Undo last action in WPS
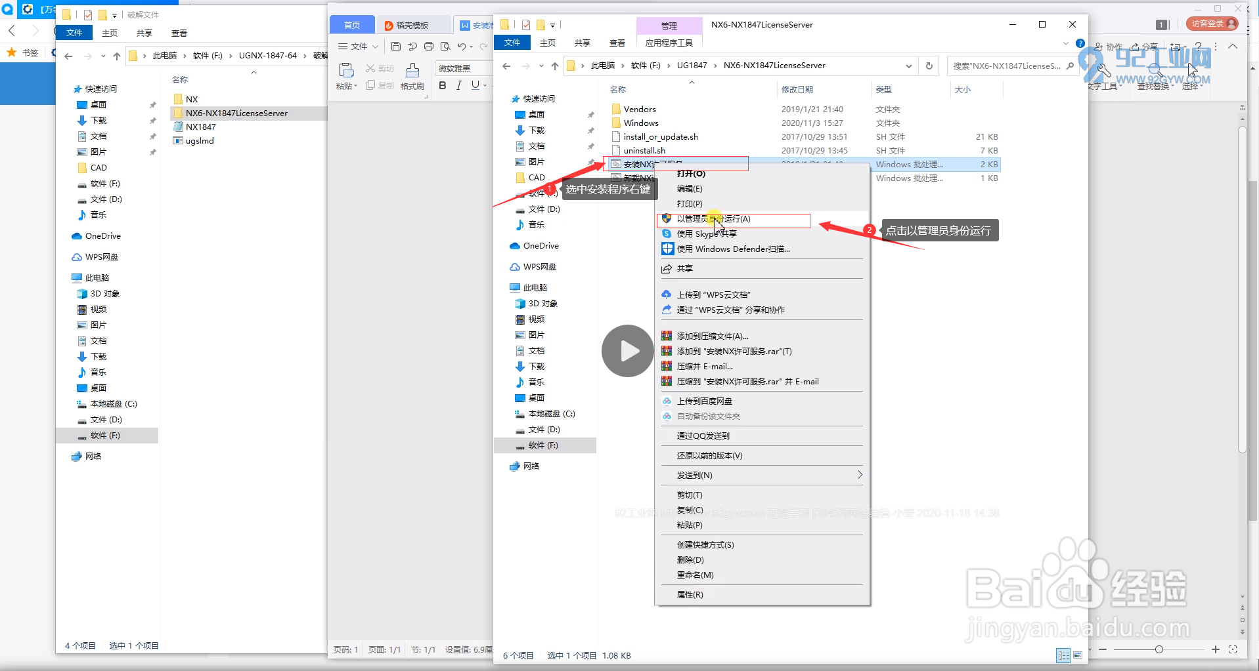Image resolution: width=1259 pixels, height=671 pixels. (x=462, y=47)
